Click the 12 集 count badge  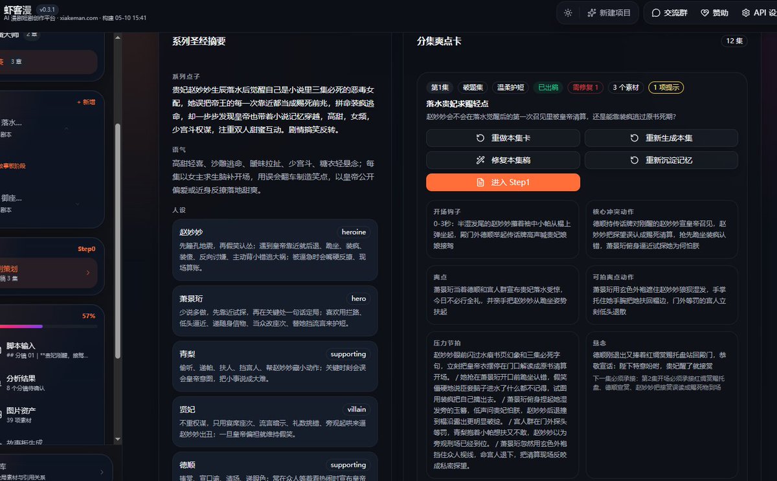coord(734,41)
